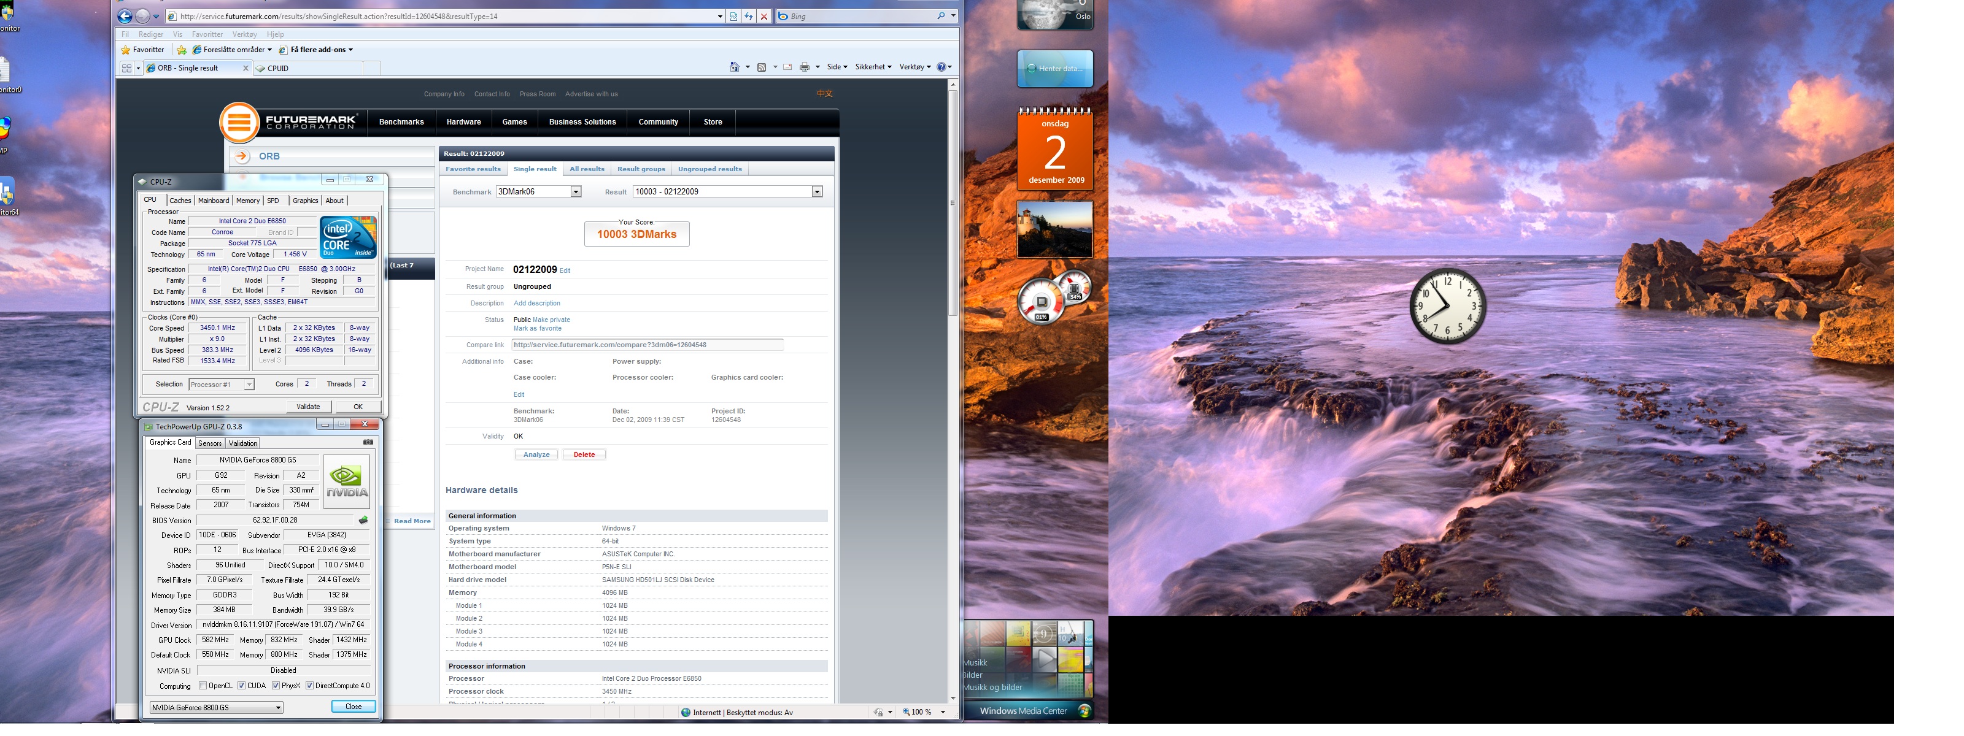Click the zoom level magnifier in status bar
This screenshot has height=736, width=1964.
click(x=906, y=712)
